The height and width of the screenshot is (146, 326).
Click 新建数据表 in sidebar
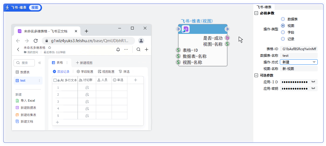pos(26,108)
